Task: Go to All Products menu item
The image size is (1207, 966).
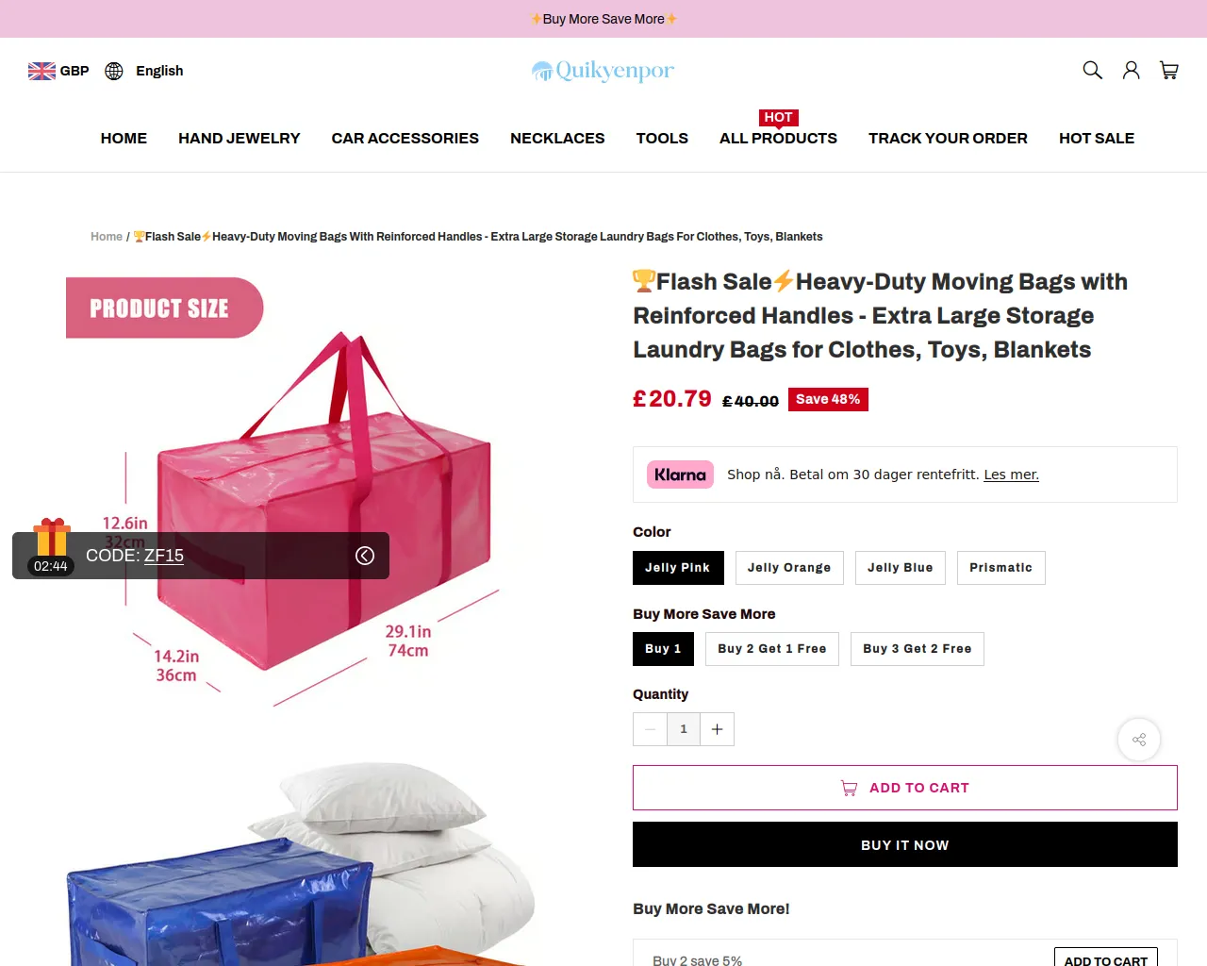Action: (x=778, y=138)
